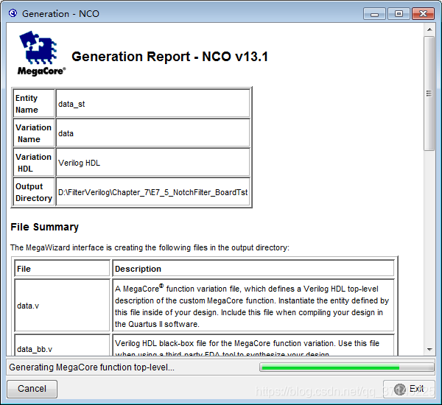Click the scroll down arrow

point(429,350)
